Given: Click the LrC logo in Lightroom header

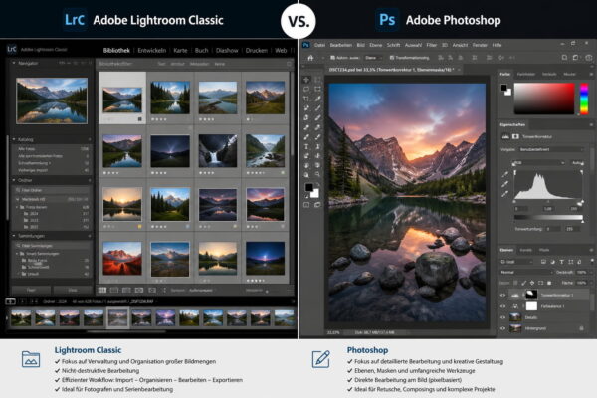Looking at the screenshot, I should tap(12, 49).
